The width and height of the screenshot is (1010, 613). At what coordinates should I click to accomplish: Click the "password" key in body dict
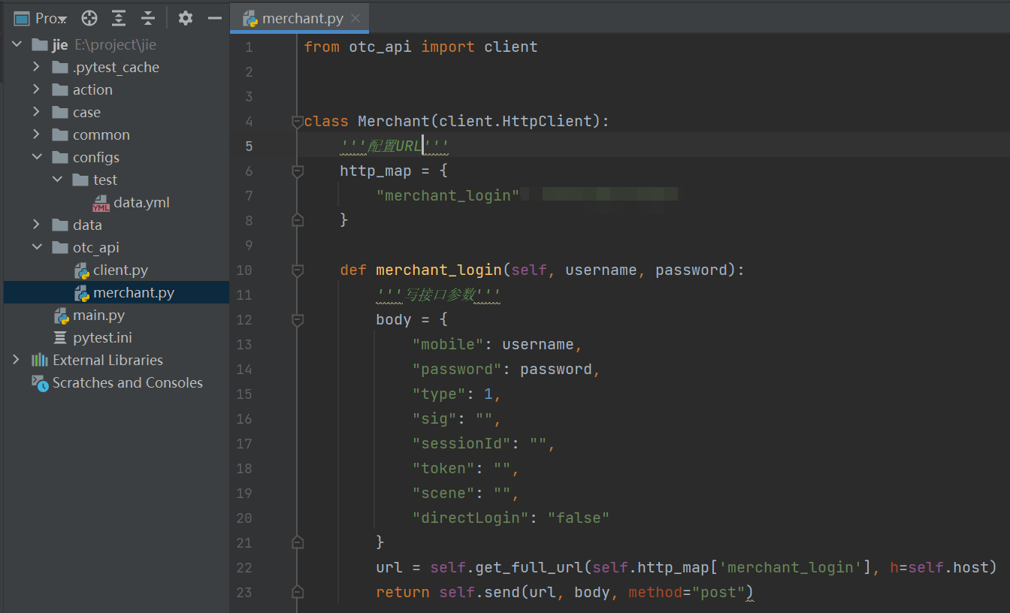457,370
